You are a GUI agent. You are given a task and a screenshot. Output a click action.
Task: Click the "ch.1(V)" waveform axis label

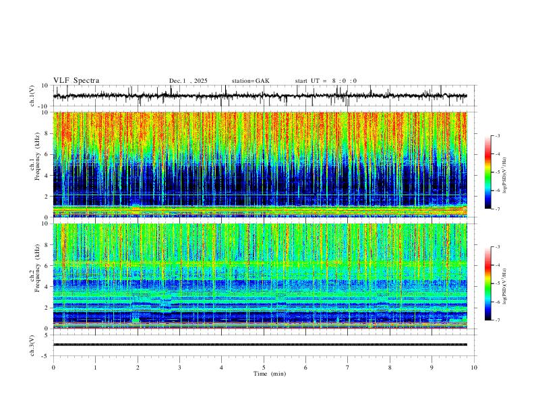tap(32, 96)
